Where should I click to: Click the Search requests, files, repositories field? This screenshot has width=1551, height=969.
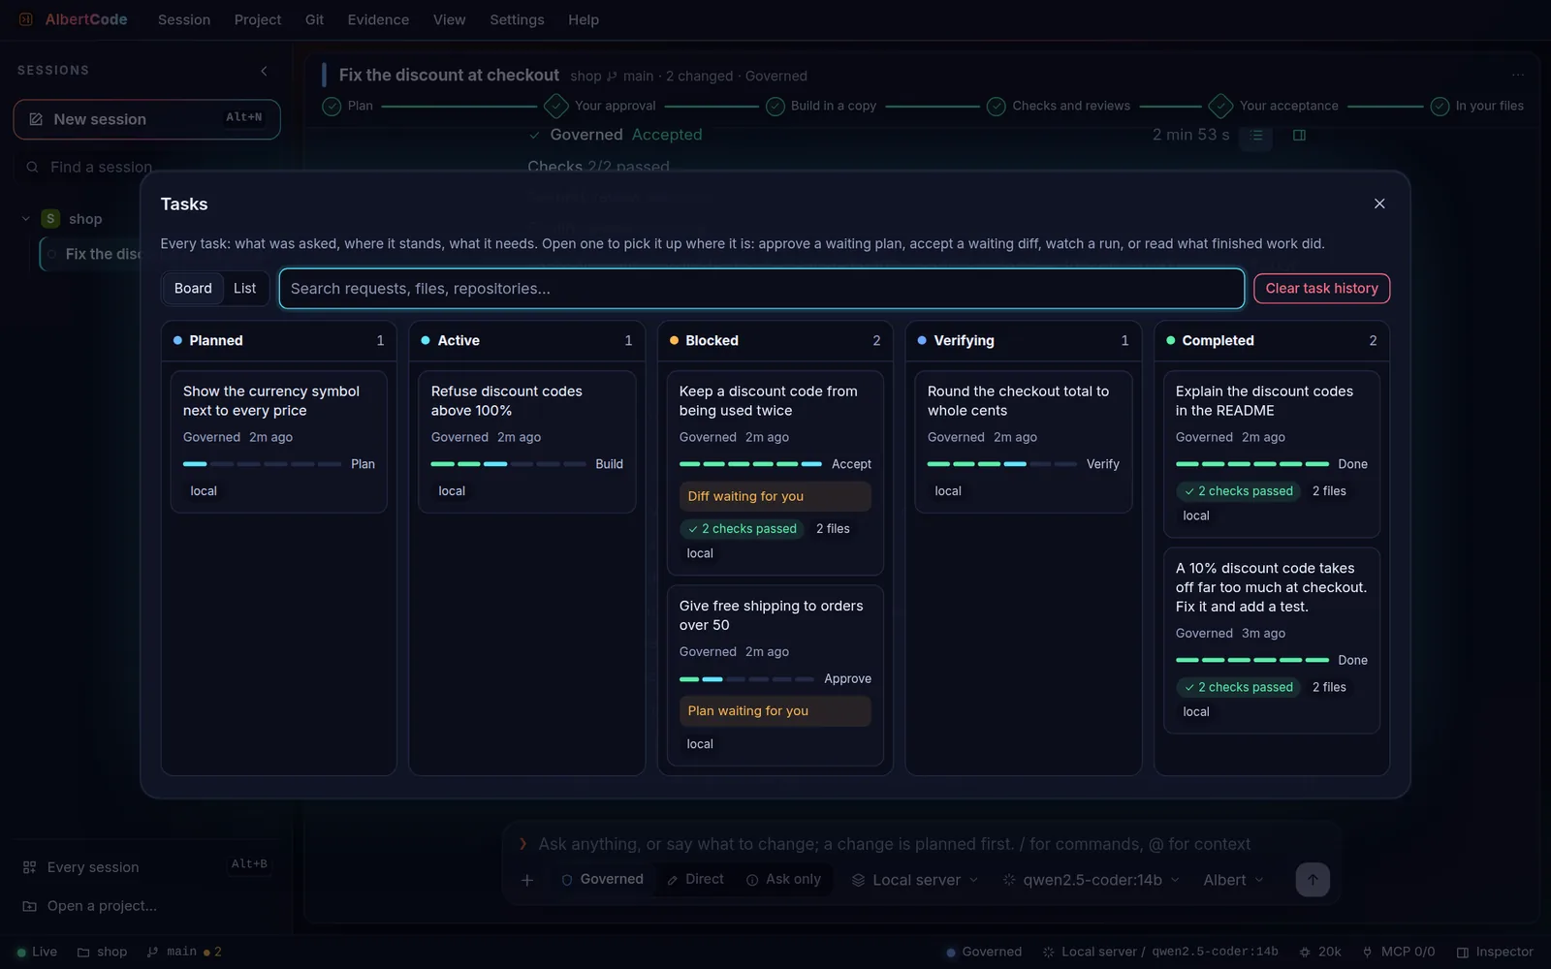pos(762,289)
